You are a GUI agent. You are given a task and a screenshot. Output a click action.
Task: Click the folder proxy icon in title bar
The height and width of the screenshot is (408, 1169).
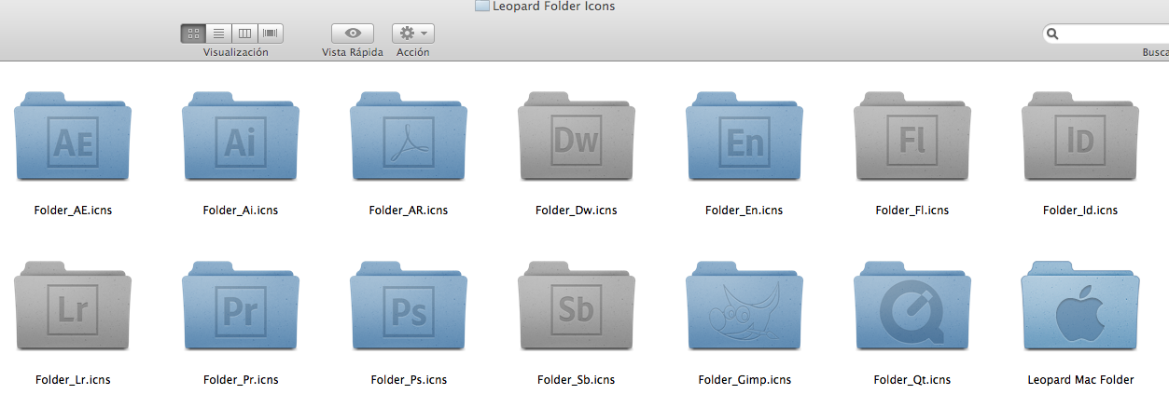(482, 7)
